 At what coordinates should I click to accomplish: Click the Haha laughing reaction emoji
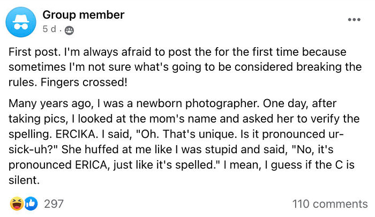coord(17,204)
